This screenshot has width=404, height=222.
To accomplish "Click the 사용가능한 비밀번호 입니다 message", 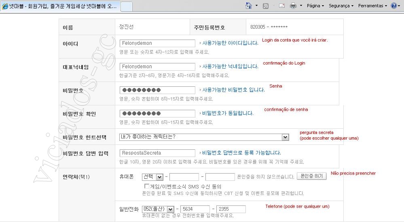I will 233,90.
